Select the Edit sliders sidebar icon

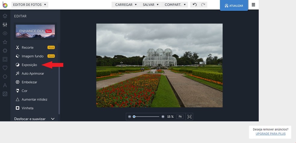5,25
